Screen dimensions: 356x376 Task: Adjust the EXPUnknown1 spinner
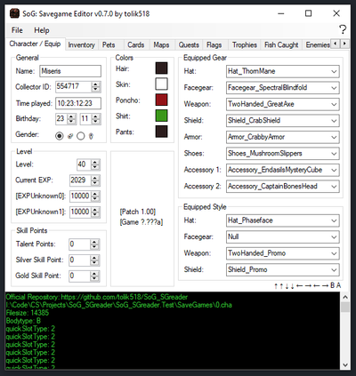[x=95, y=212]
